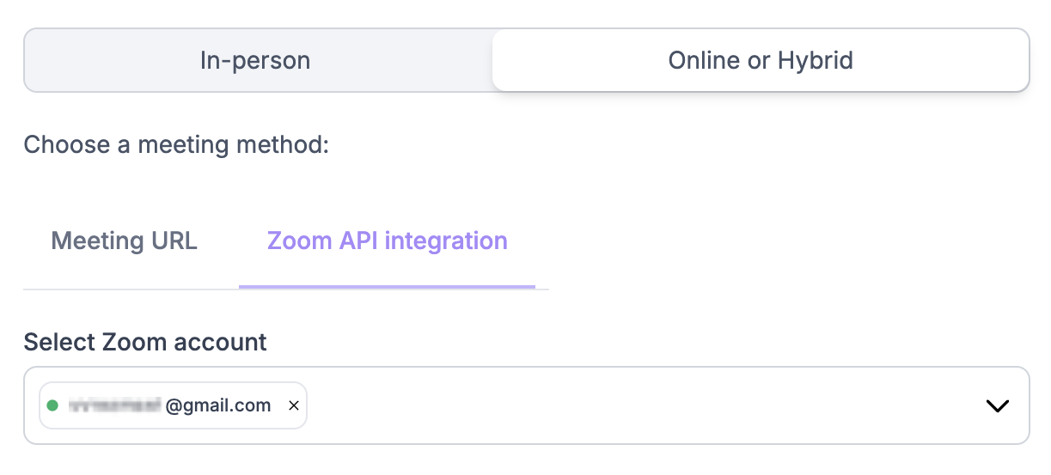This screenshot has width=1051, height=475.
Task: Click the Select Zoom account label
Action: pos(145,342)
